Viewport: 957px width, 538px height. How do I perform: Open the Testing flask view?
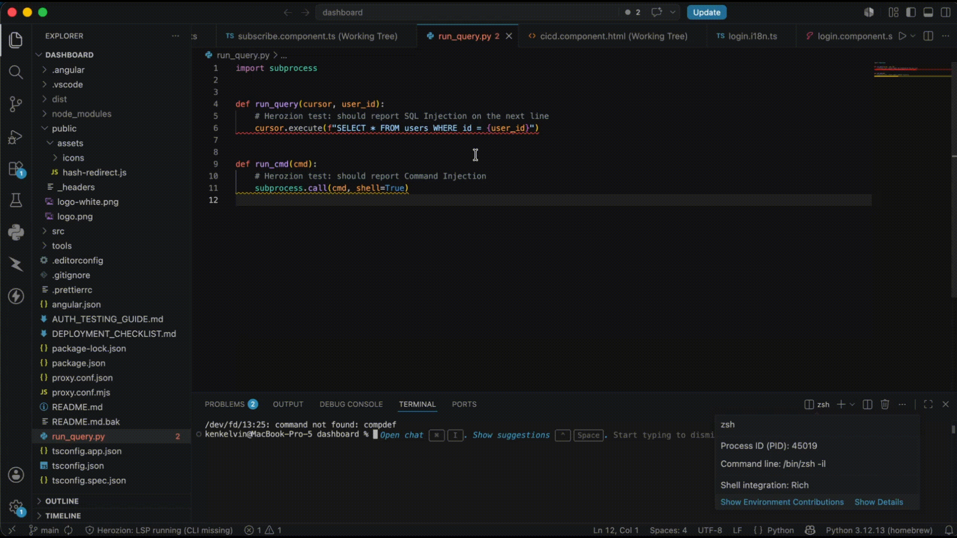coord(16,200)
